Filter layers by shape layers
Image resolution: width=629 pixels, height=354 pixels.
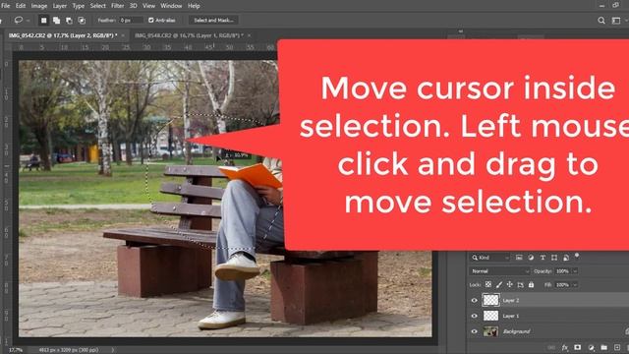pyautogui.click(x=554, y=258)
